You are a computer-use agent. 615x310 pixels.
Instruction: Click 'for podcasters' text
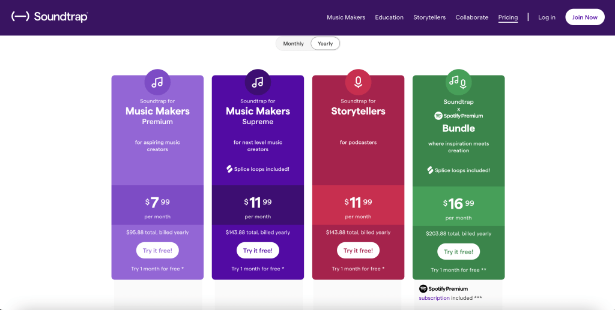tap(358, 143)
